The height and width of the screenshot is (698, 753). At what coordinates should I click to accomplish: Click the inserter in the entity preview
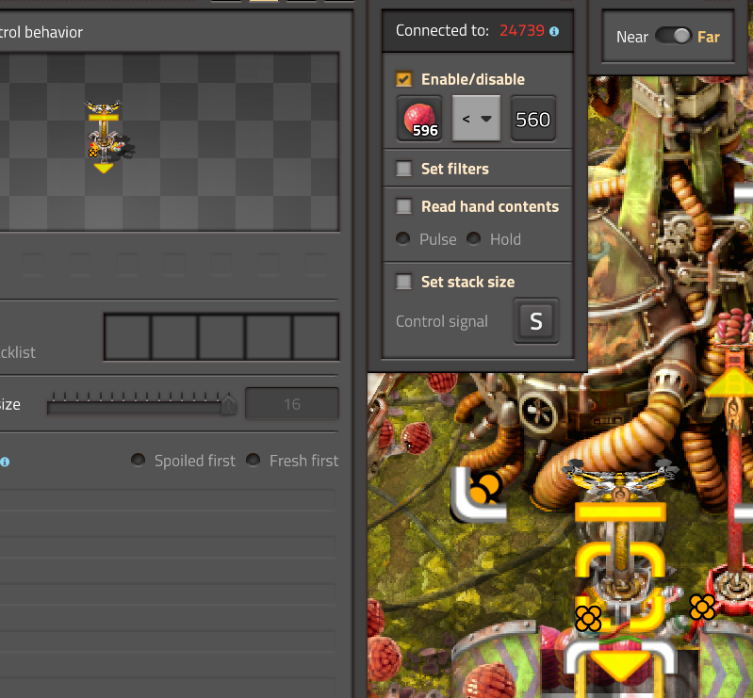(105, 138)
